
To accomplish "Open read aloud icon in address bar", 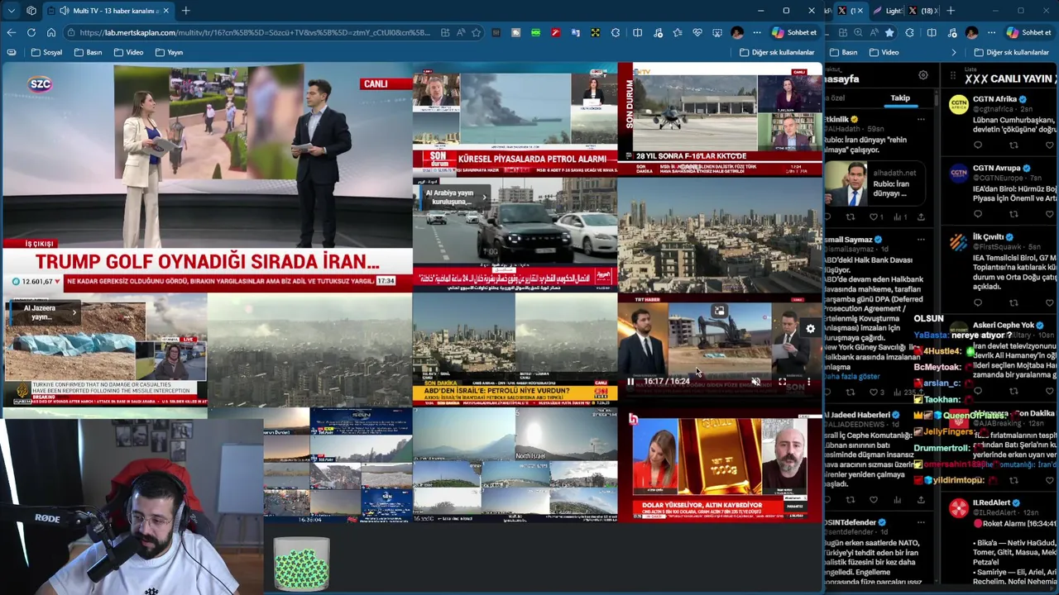I will click(461, 32).
